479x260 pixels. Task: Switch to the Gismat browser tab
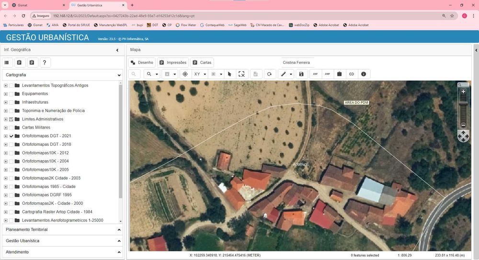[x=37, y=5]
